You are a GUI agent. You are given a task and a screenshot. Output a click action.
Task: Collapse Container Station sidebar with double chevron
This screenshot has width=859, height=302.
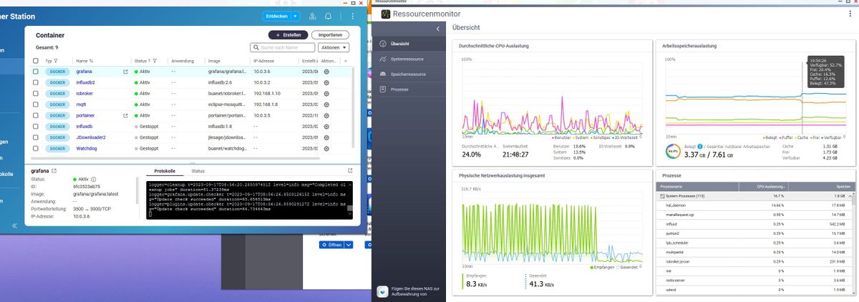(14, 225)
